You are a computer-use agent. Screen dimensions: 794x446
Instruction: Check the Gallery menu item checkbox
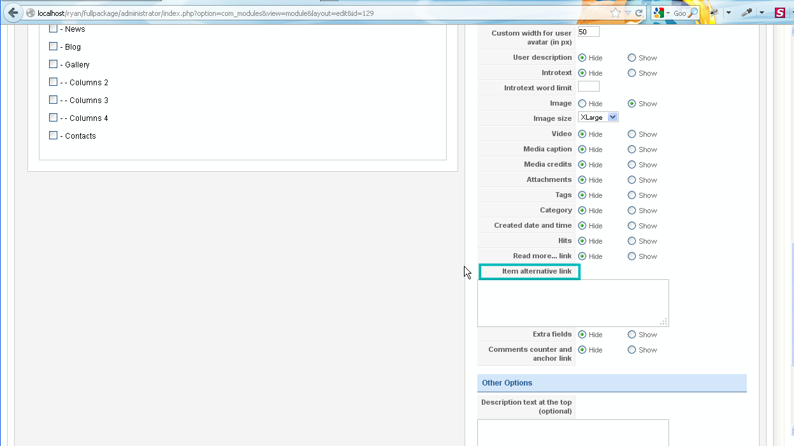pos(54,64)
